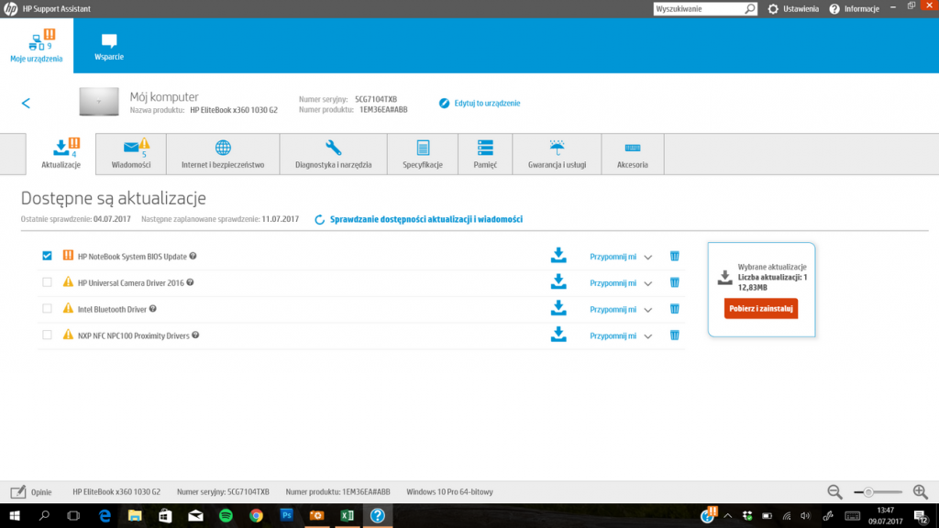
Task: Open help for HP NoteBook System BIOS Update
Action: click(193, 257)
